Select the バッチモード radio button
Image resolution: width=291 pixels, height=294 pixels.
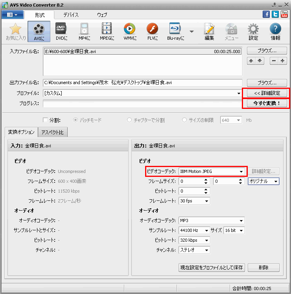tap(76, 120)
